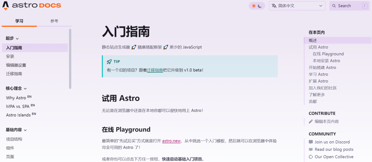Open the astro.new link

tap(171, 141)
